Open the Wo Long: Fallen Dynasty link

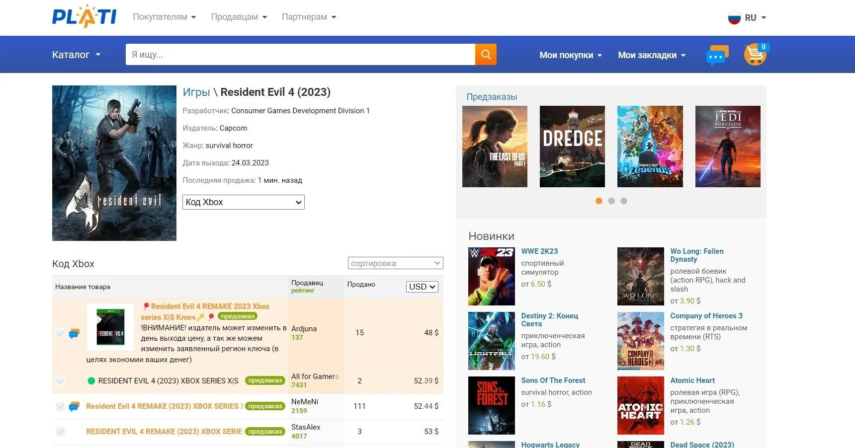[x=697, y=255]
